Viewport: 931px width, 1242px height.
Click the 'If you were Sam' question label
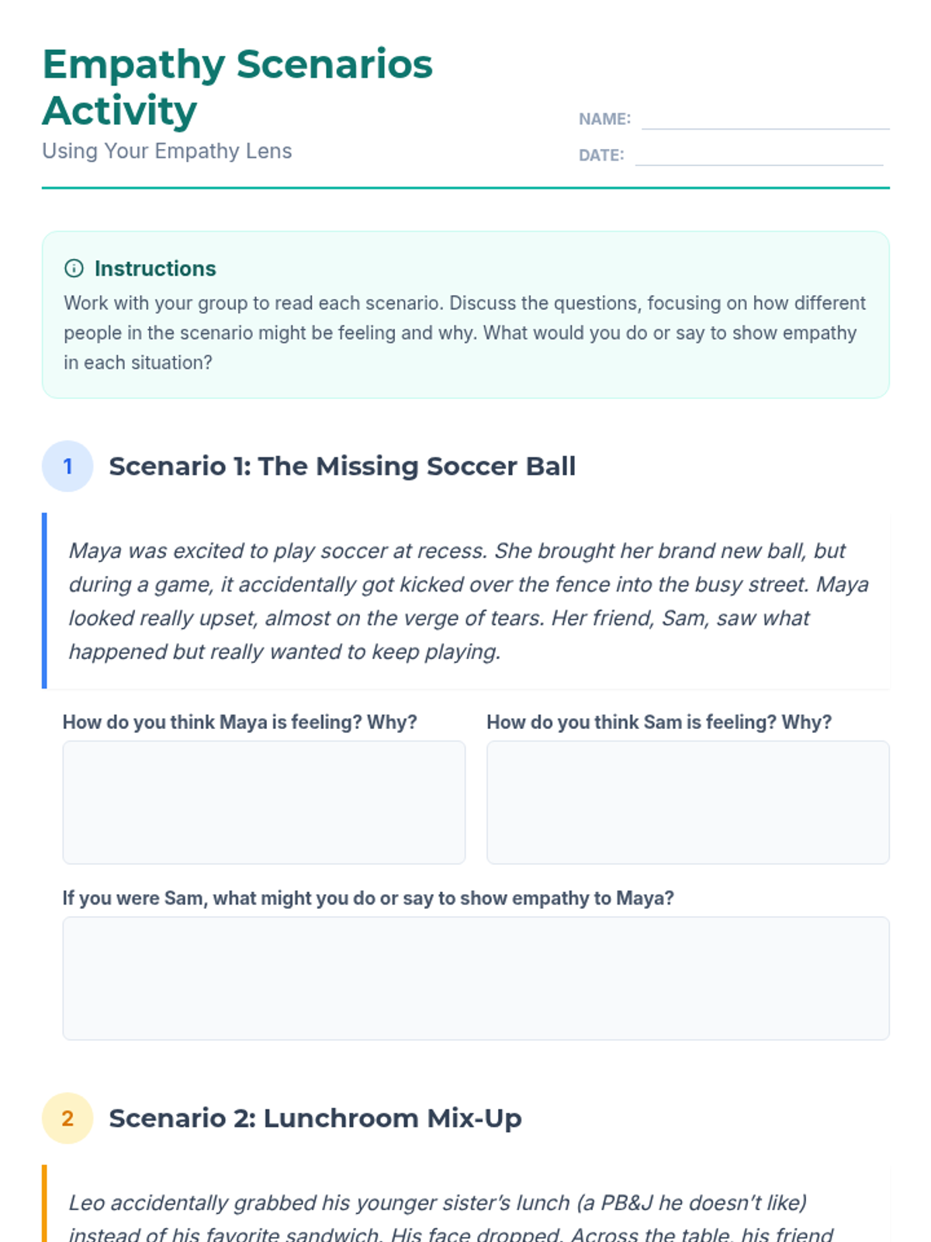point(368,898)
